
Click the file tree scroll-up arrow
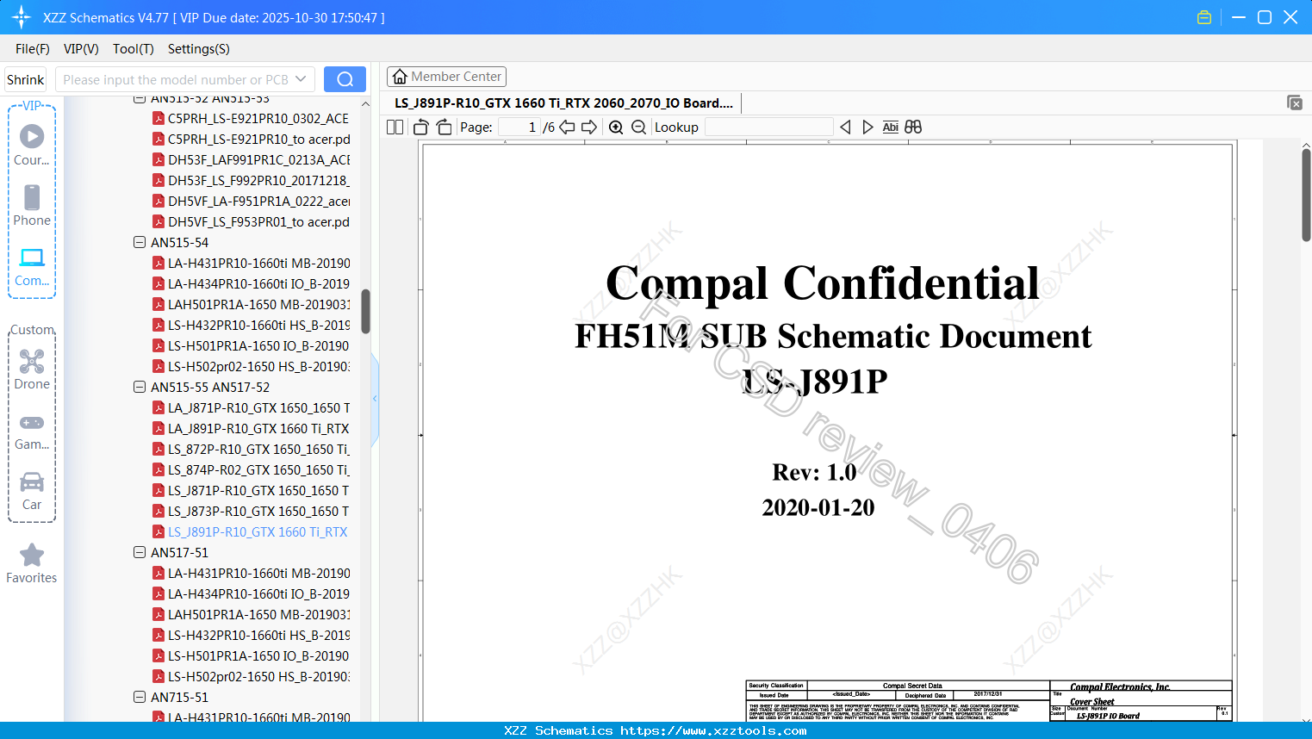coord(365,103)
